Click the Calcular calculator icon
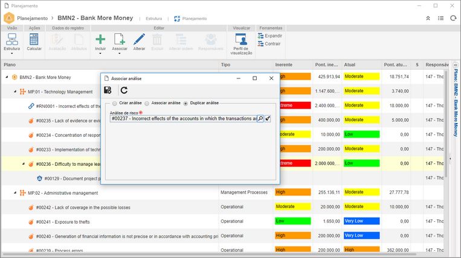 coord(34,39)
